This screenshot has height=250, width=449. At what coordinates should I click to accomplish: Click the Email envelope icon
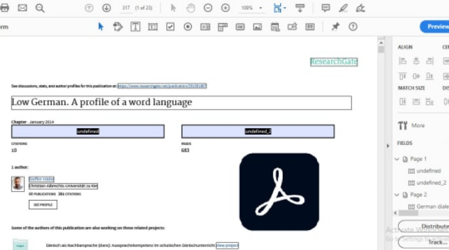pyautogui.click(x=22, y=8)
